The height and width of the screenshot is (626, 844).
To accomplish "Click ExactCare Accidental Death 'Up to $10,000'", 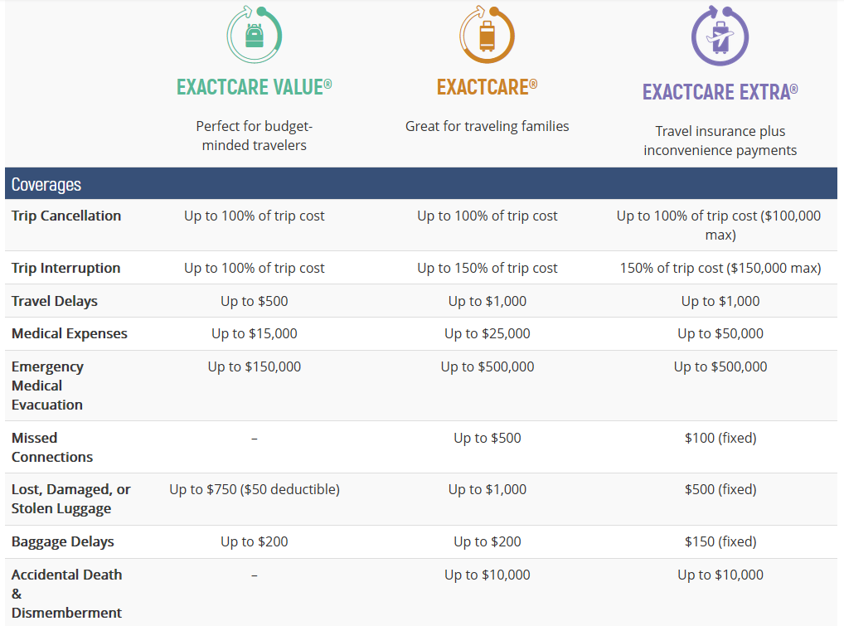I will point(487,575).
